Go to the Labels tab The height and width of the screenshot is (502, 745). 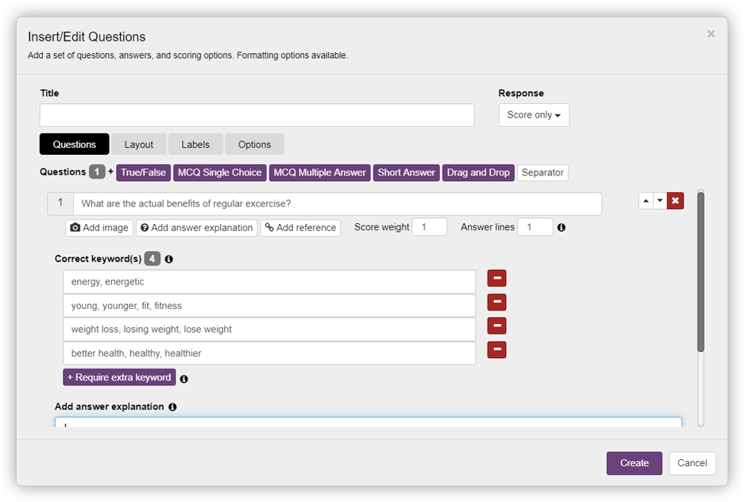click(x=195, y=145)
